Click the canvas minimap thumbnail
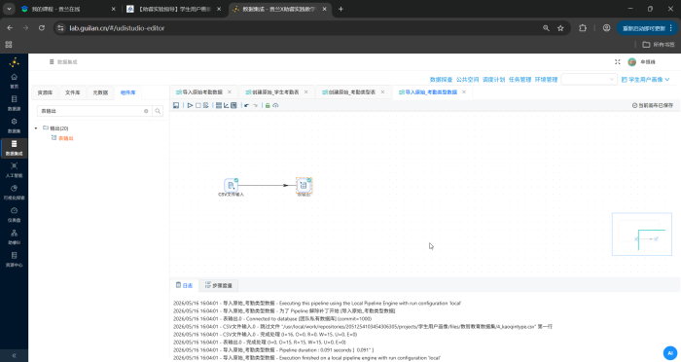 642,235
